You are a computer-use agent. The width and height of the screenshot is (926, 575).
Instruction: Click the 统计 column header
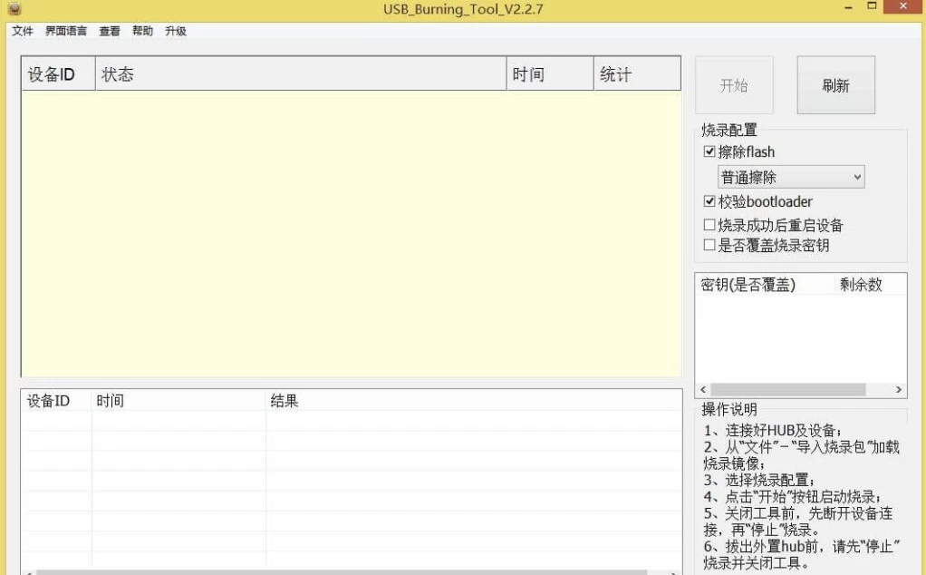636,74
